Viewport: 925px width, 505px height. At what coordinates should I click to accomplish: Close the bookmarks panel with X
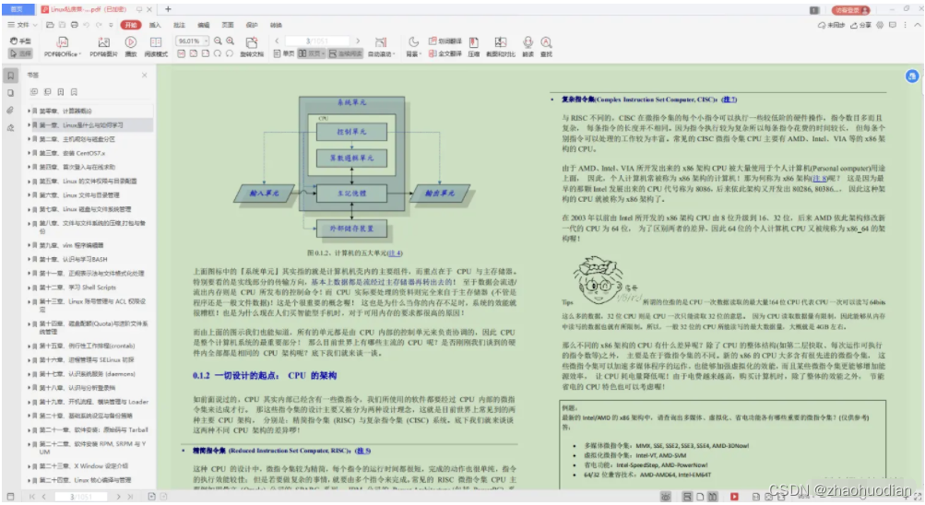point(145,76)
